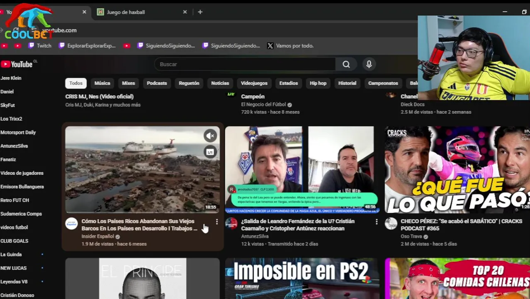Open new browser tab plus button
This screenshot has height=299, width=530.
point(200,12)
